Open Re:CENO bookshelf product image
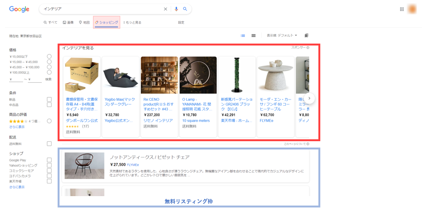The image size is (426, 217). point(159,75)
